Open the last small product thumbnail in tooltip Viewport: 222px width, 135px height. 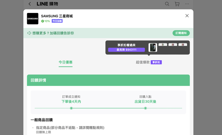pos(183,45)
